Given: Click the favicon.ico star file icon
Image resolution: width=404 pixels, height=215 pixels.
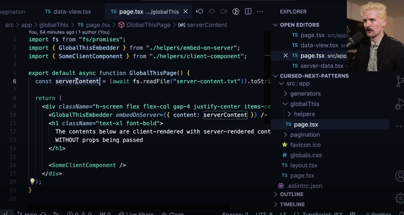Looking at the screenshot, I should pos(285,145).
